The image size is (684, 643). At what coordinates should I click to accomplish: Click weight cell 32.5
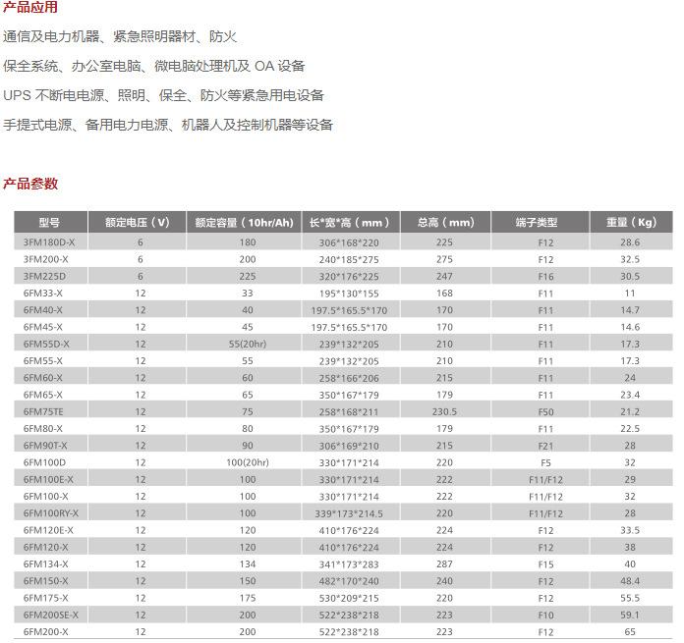[630, 259]
